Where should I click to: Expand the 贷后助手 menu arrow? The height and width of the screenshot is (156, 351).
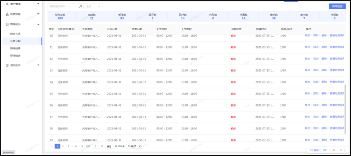38,65
